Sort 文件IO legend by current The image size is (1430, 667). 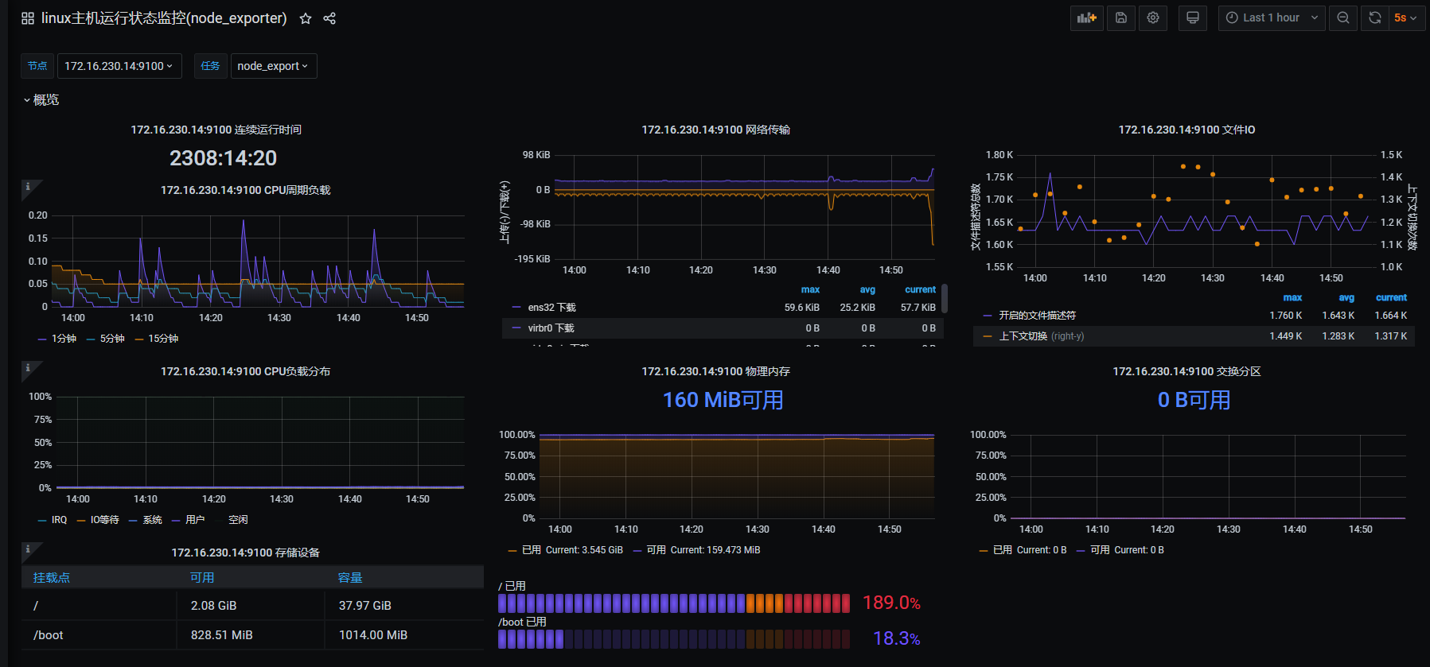pos(1391,298)
